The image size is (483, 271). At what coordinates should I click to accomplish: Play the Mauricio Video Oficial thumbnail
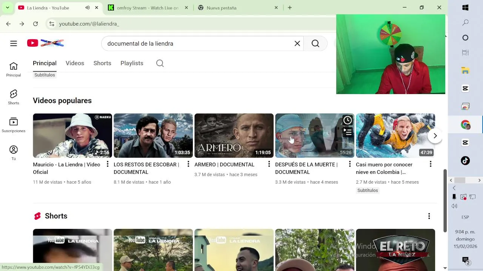72,135
